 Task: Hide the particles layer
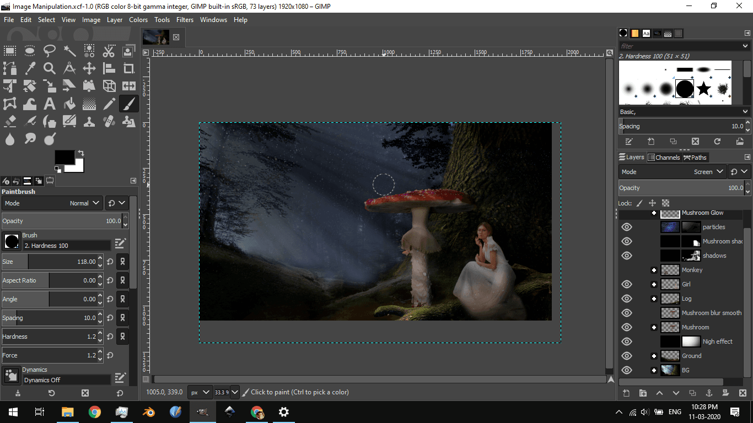pyautogui.click(x=627, y=226)
